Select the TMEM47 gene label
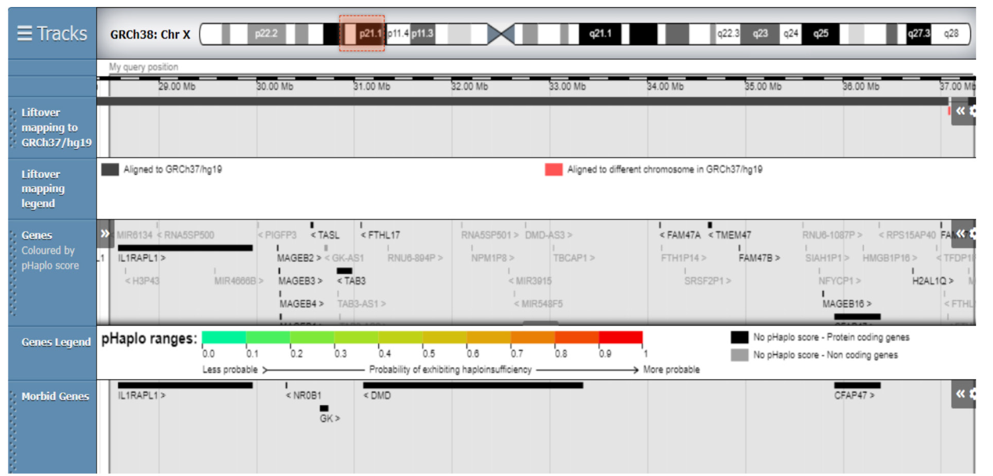 click(730, 235)
